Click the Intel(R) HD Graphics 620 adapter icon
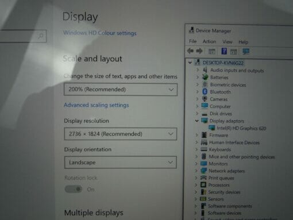The width and height of the screenshot is (293, 220). tap(212, 128)
